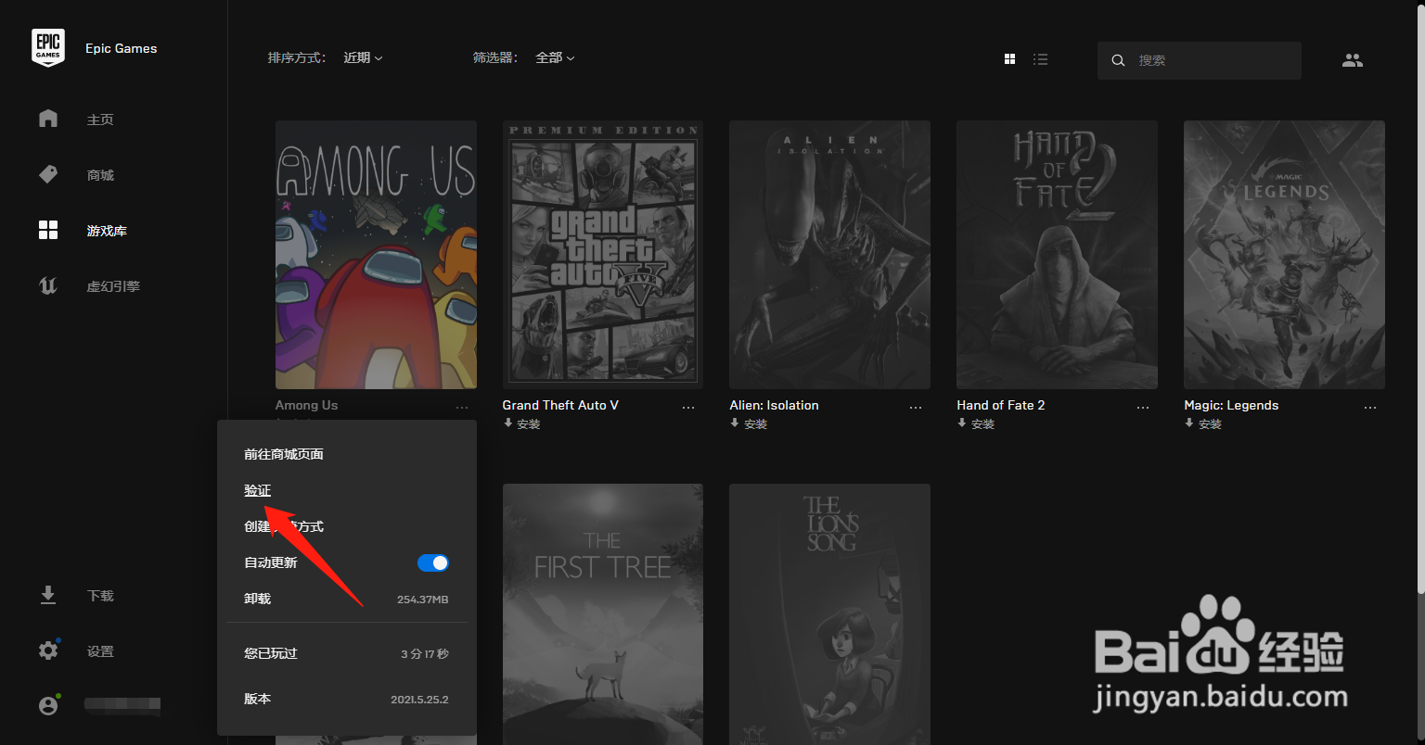
Task: Open the Hand of Fate 2 cover
Action: tap(1057, 255)
